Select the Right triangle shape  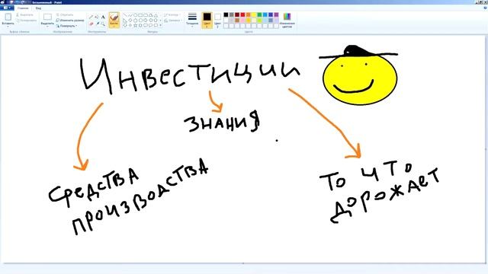pyautogui.click(x=125, y=21)
